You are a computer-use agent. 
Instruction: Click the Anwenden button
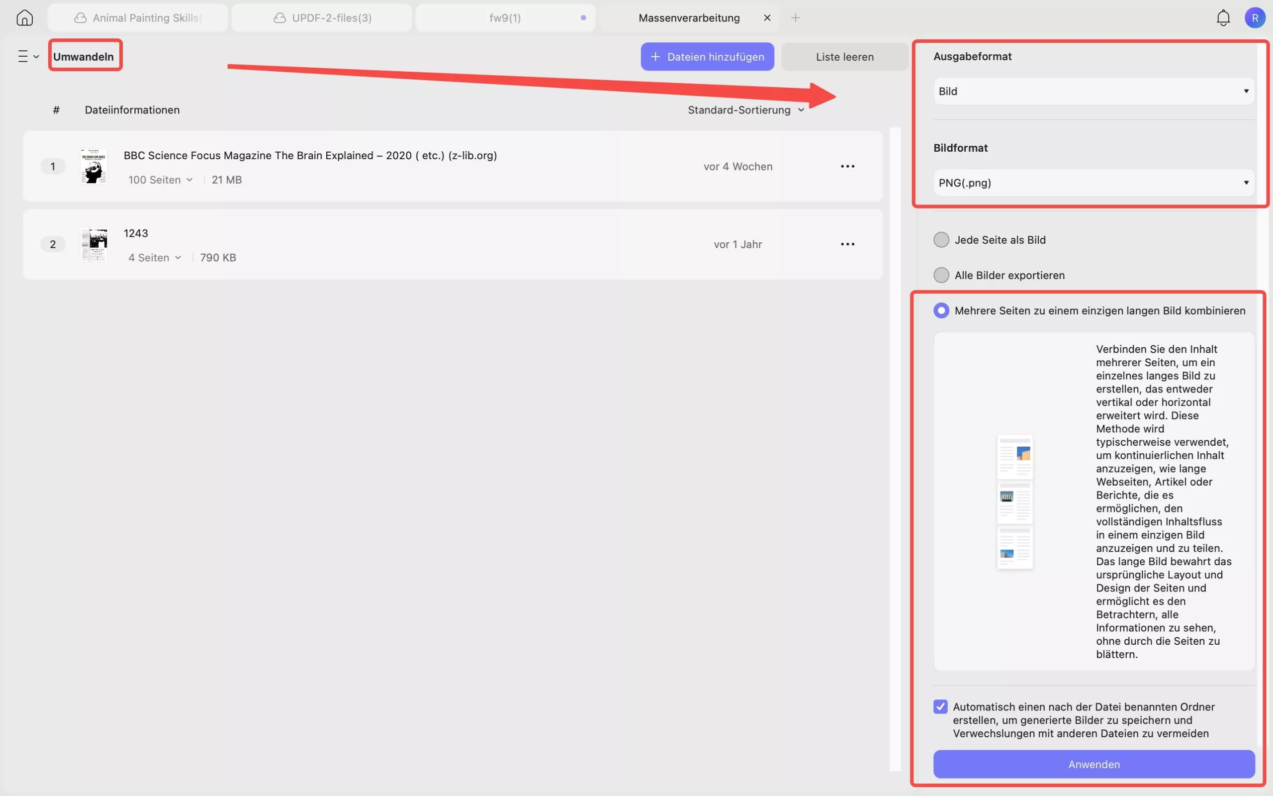point(1093,764)
